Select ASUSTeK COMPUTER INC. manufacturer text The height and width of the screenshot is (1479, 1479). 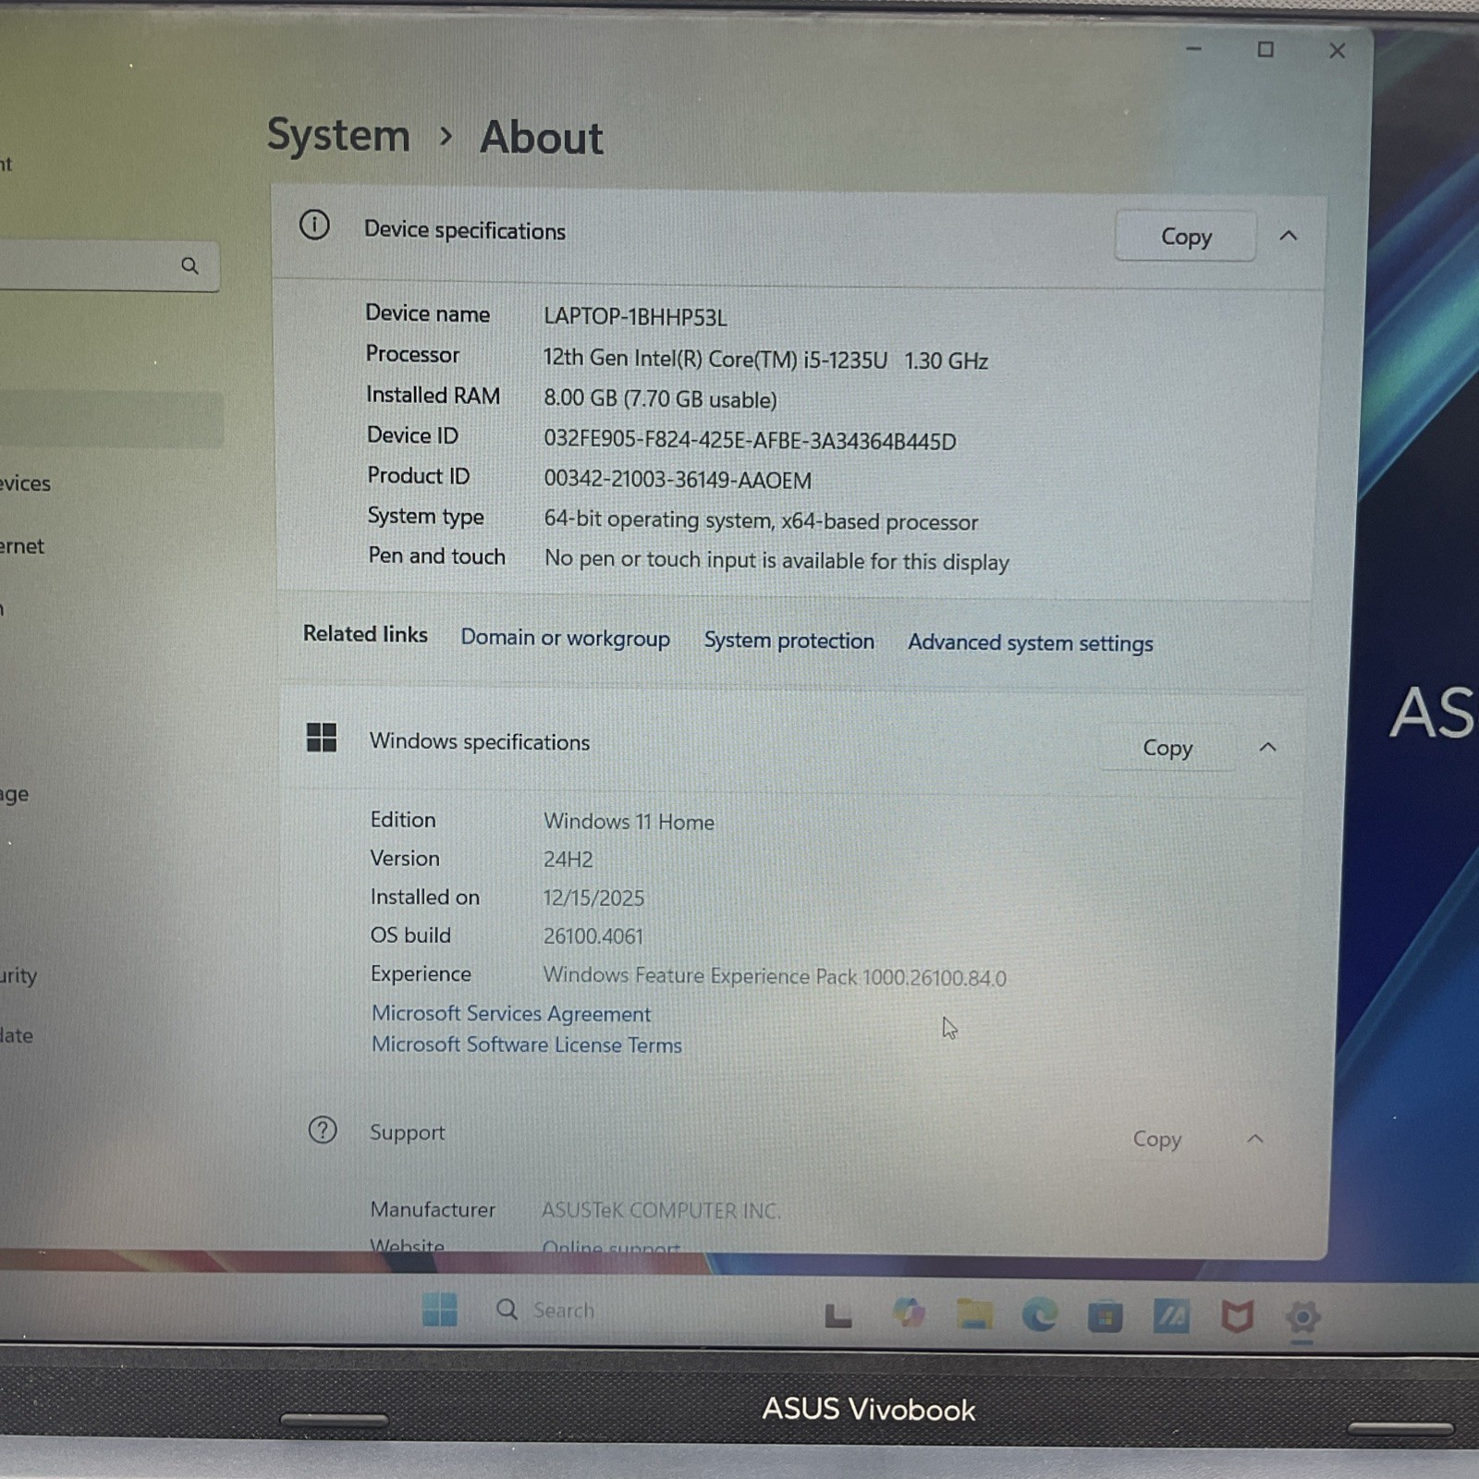point(661,1210)
